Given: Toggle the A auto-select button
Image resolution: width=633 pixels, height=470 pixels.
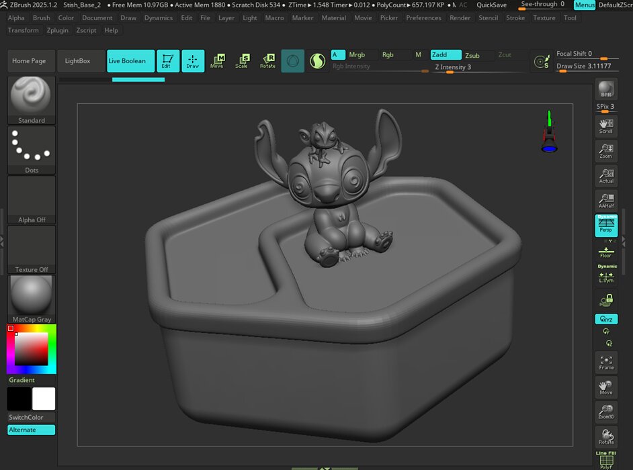Looking at the screenshot, I should (338, 55).
